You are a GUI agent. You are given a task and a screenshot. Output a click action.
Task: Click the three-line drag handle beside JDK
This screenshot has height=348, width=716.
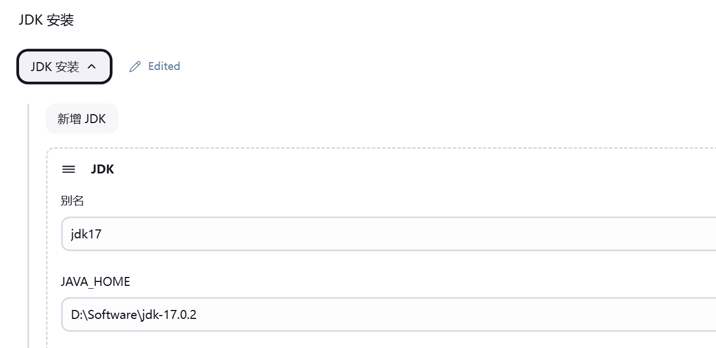(68, 169)
